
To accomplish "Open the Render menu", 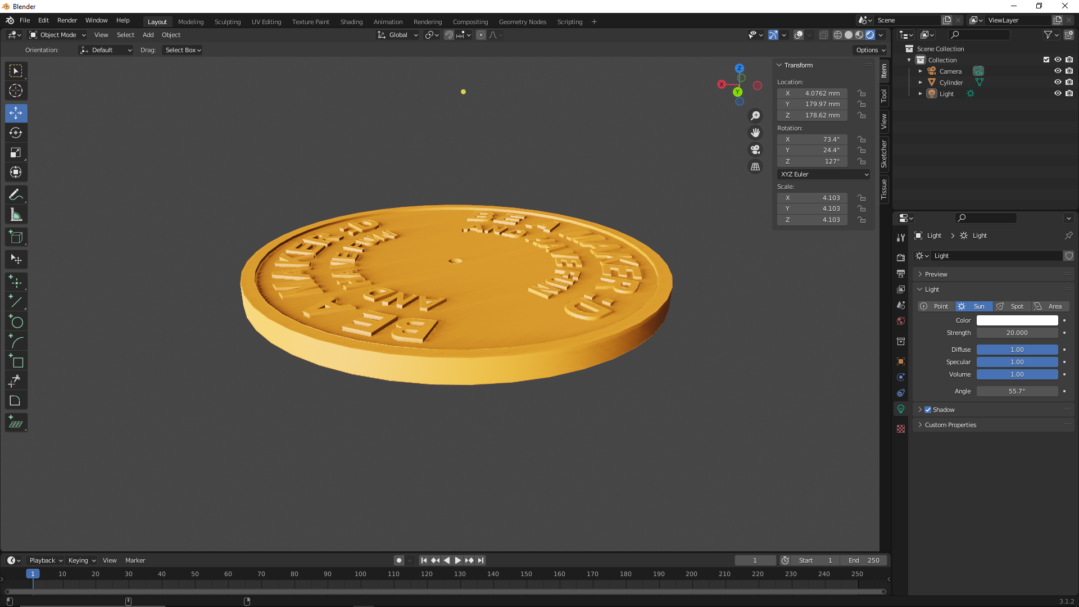I will click(x=67, y=20).
